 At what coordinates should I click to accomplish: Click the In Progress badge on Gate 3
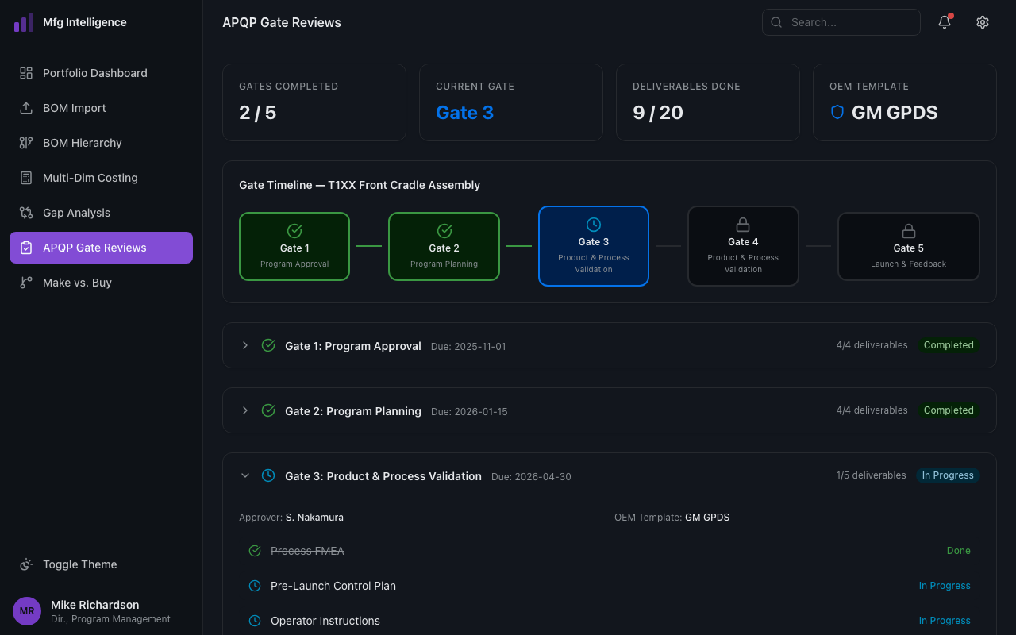[948, 475]
